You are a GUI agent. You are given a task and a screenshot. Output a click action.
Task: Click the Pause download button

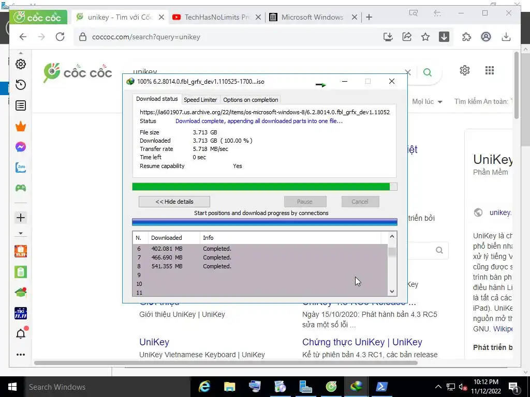click(305, 202)
